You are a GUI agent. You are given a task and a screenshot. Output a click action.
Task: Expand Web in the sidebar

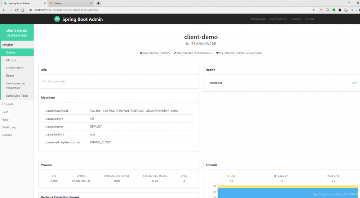click(17, 120)
